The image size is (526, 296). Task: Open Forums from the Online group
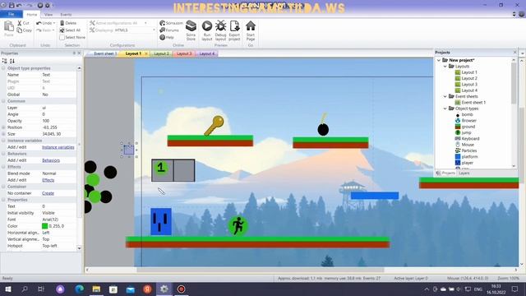click(169, 30)
